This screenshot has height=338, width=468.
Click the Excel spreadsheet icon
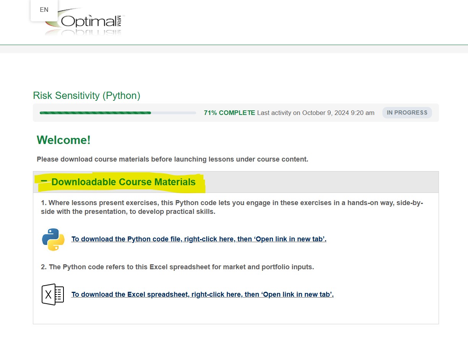pos(53,294)
